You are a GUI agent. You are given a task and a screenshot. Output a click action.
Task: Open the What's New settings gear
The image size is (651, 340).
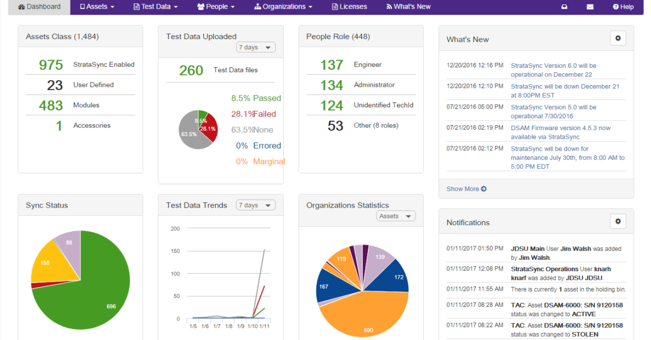(618, 39)
